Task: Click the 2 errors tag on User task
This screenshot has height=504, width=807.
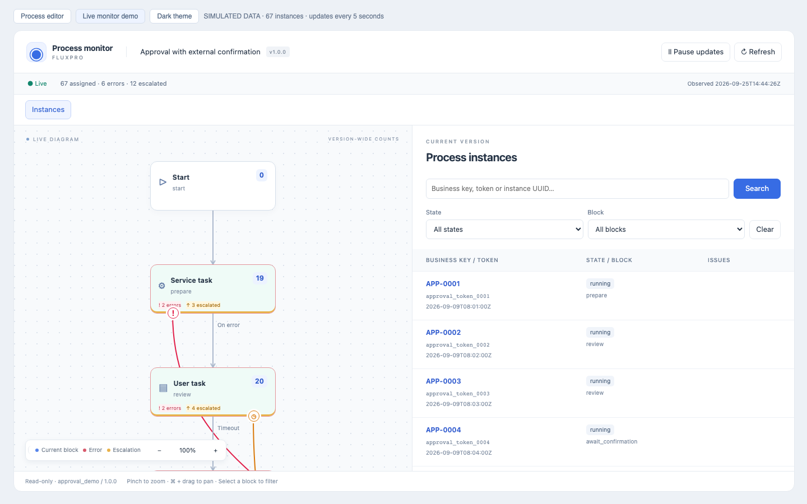Action: [x=170, y=408]
